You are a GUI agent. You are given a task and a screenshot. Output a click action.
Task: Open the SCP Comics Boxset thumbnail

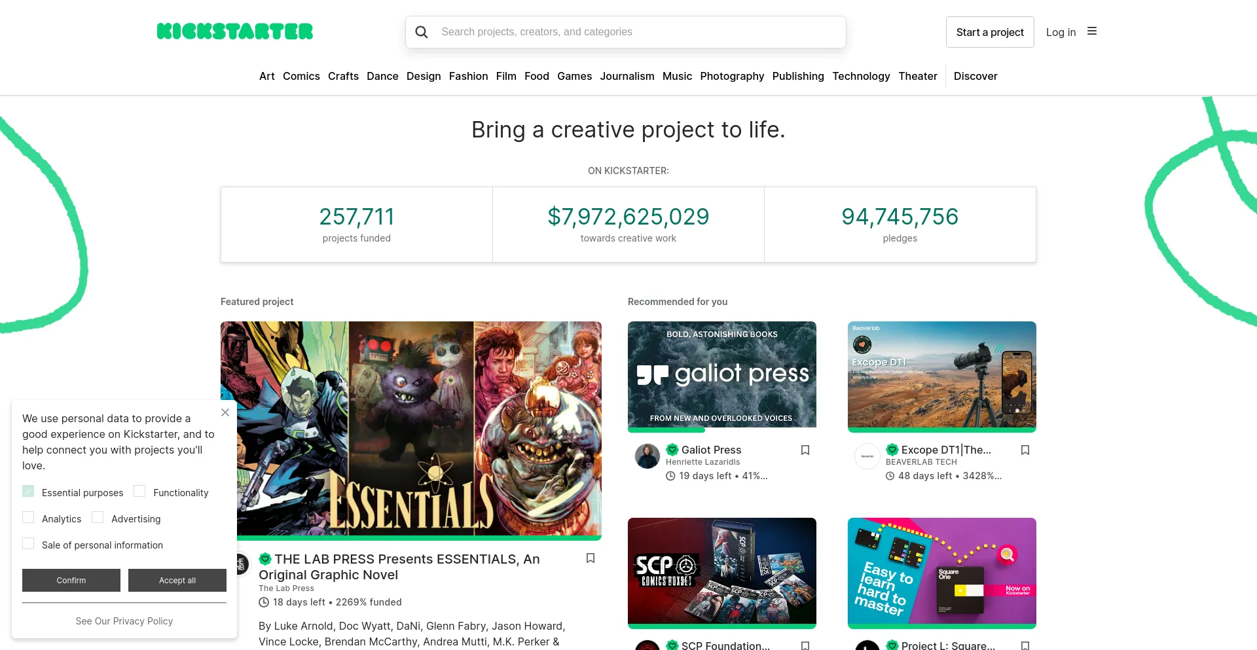coord(722,571)
